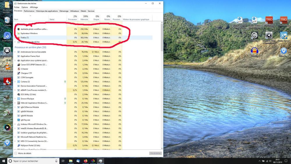Select the Trio Updater desktop shortcut
This screenshot has height=164, width=291.
click(x=269, y=21)
